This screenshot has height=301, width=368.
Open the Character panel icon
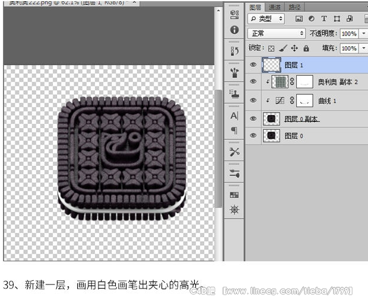pyautogui.click(x=234, y=116)
